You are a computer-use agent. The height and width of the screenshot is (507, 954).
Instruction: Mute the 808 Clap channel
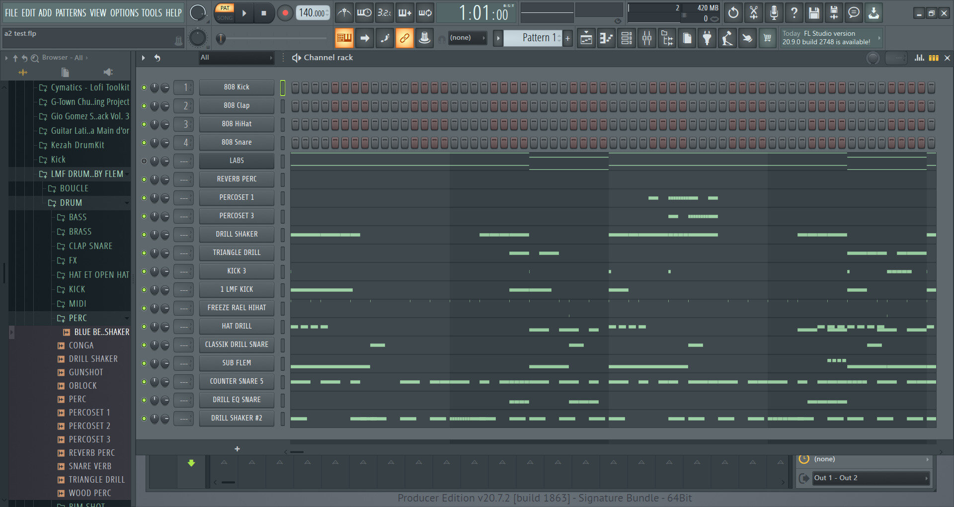point(144,106)
